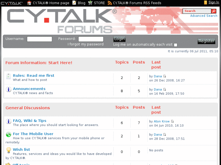Image resolution: width=221 pixels, height=165 pixels.
Task: View latest post icon in Mobile User row
Action: coord(165,134)
